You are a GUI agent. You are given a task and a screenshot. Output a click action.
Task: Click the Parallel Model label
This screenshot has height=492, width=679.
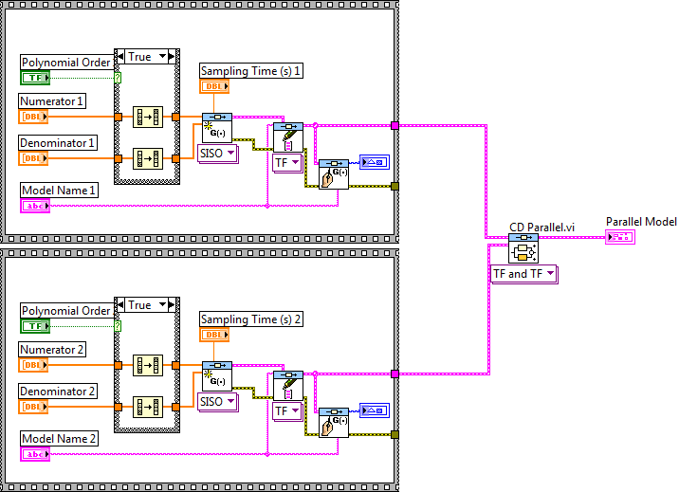(x=641, y=222)
